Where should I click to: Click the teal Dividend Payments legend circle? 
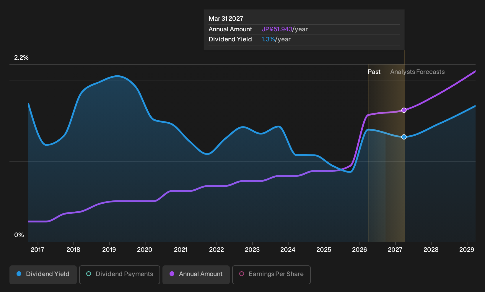pos(89,274)
